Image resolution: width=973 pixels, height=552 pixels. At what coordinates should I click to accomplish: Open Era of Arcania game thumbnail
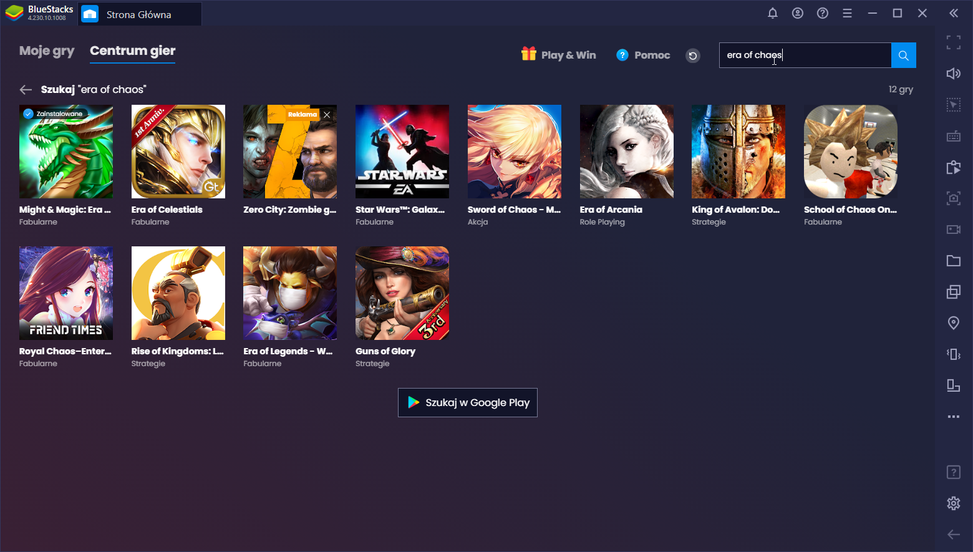click(627, 152)
